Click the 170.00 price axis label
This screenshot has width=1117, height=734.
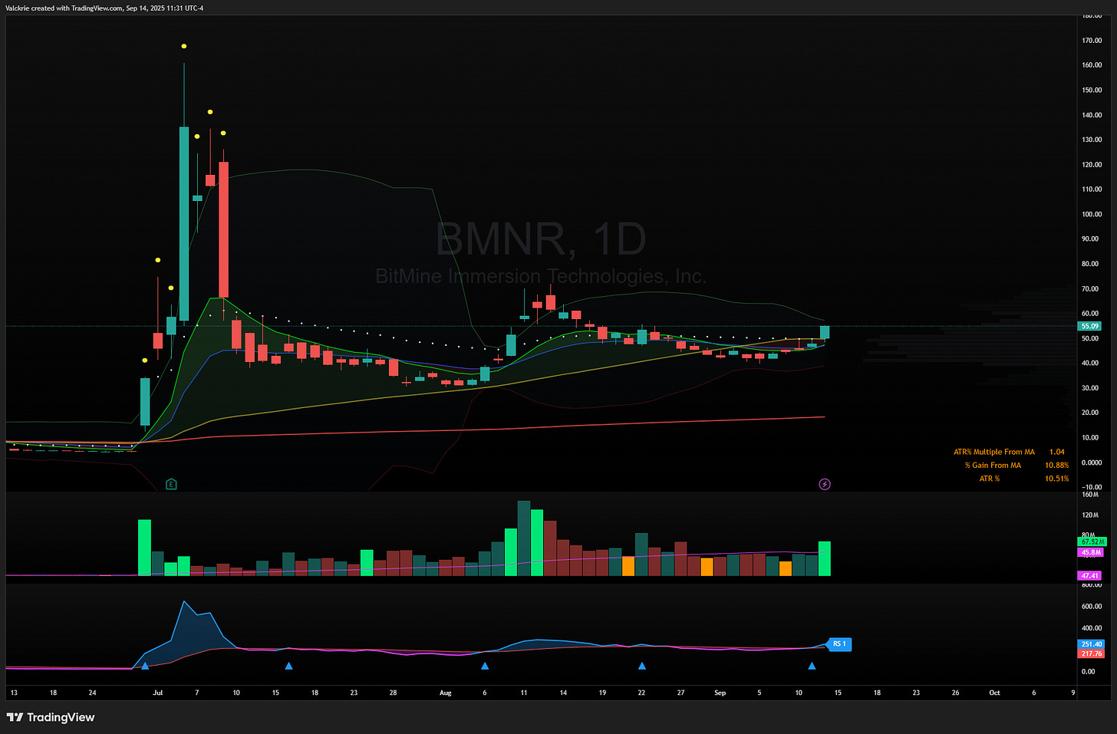[1092, 41]
